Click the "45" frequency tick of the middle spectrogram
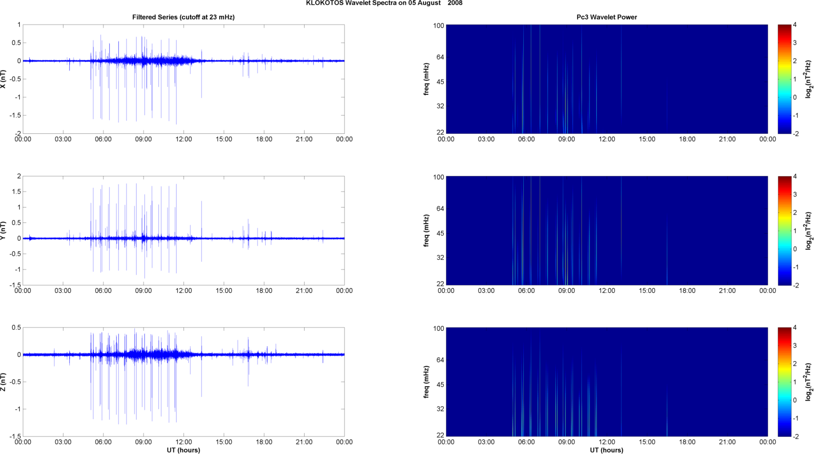 pos(440,234)
